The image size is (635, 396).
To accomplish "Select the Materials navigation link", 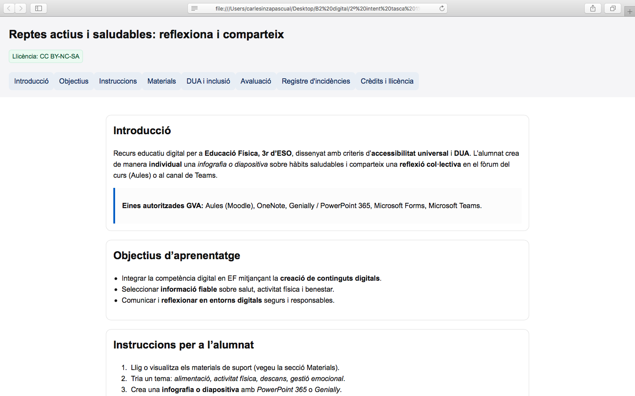I will click(x=161, y=81).
